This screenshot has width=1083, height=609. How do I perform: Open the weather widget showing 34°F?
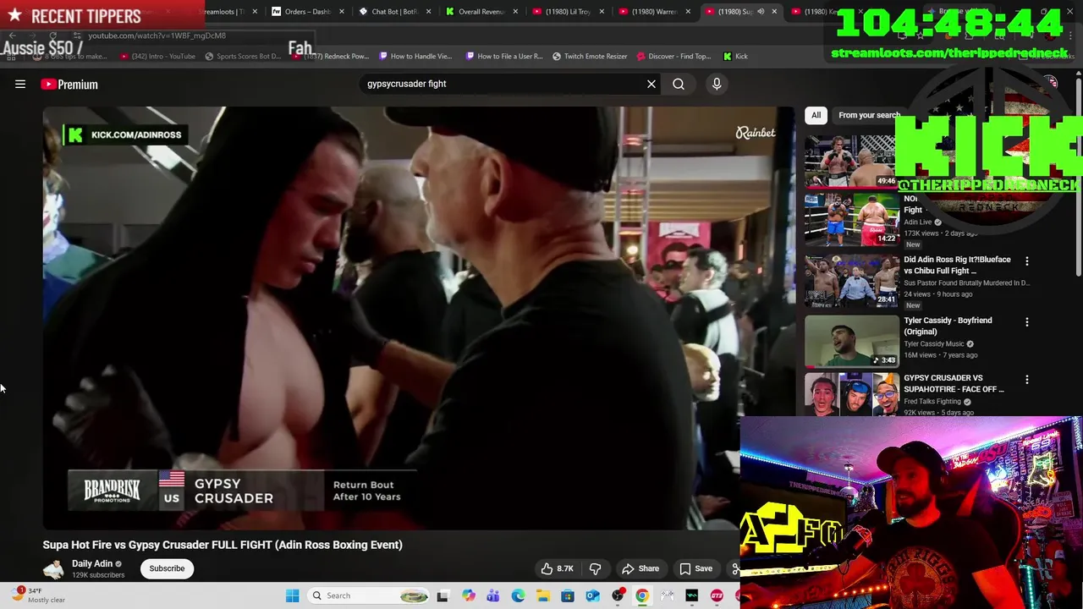[39, 595]
